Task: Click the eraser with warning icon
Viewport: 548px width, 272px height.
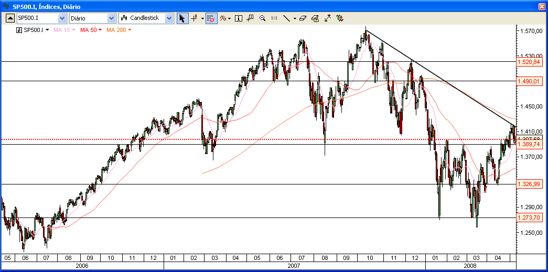Action: [315, 18]
